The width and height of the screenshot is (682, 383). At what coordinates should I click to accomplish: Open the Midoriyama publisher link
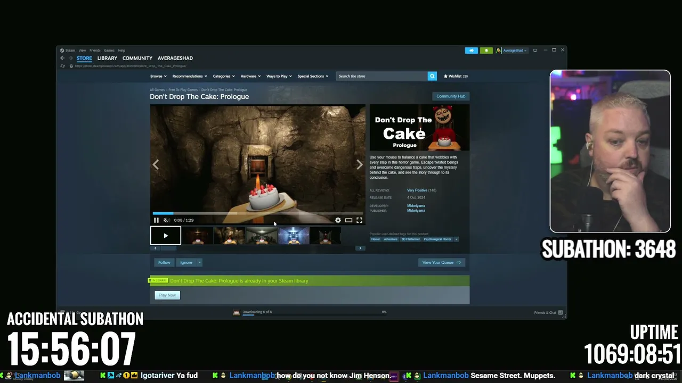416,211
